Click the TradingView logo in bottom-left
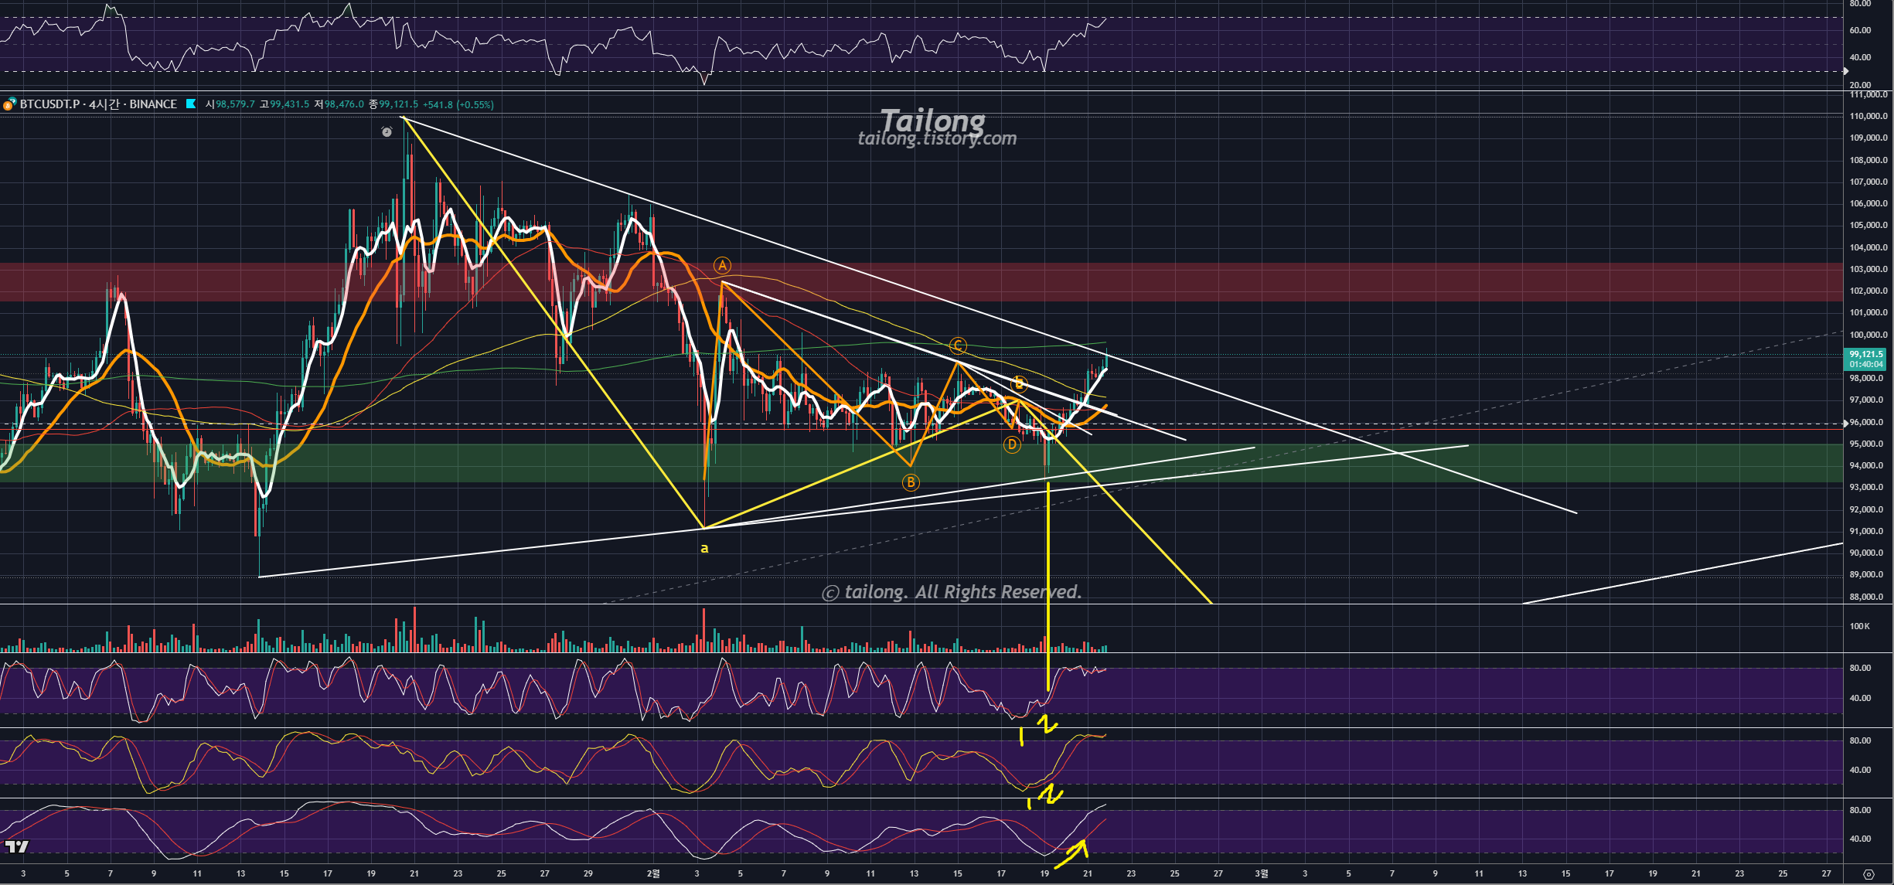The height and width of the screenshot is (885, 1894). pyautogui.click(x=16, y=846)
